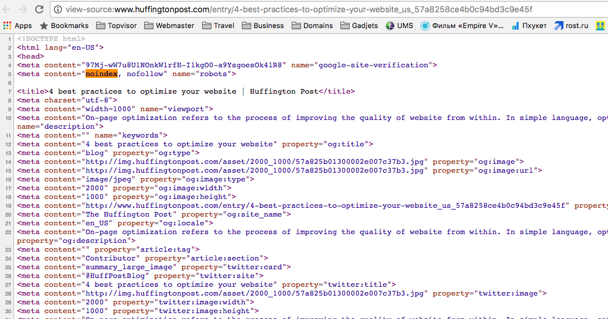Click the "width=1000" viewport value
The image size is (608, 319).
pyautogui.click(x=108, y=109)
